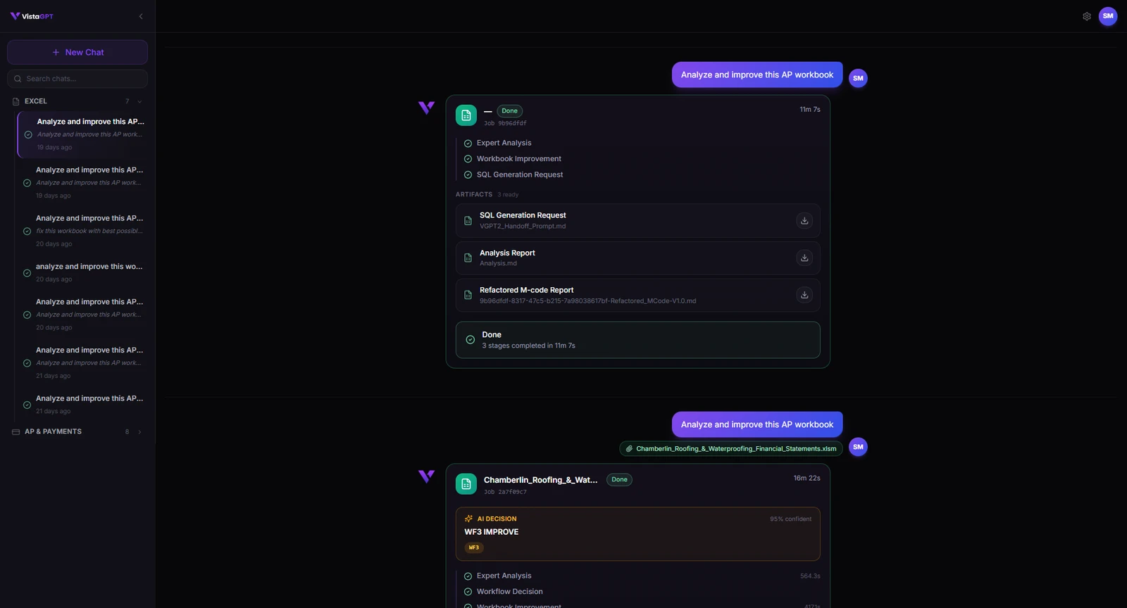The height and width of the screenshot is (608, 1127).
Task: Click in the Search chats field
Action: click(x=77, y=79)
